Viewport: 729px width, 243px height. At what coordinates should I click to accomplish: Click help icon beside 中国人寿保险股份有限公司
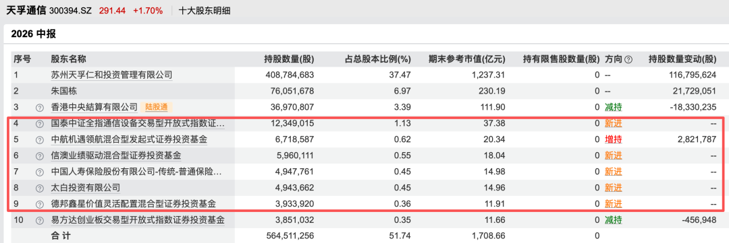click(x=40, y=172)
